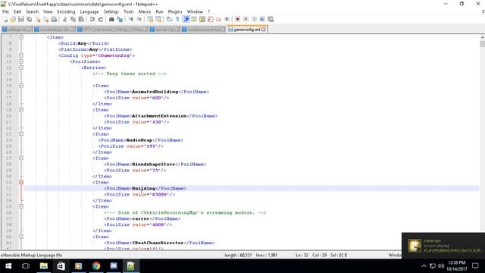
Task: Click the Save Recorded Macro icon
Action: [x=271, y=19]
